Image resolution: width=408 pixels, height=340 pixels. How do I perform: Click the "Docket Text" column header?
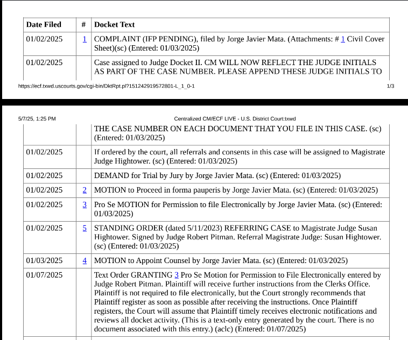click(114, 25)
